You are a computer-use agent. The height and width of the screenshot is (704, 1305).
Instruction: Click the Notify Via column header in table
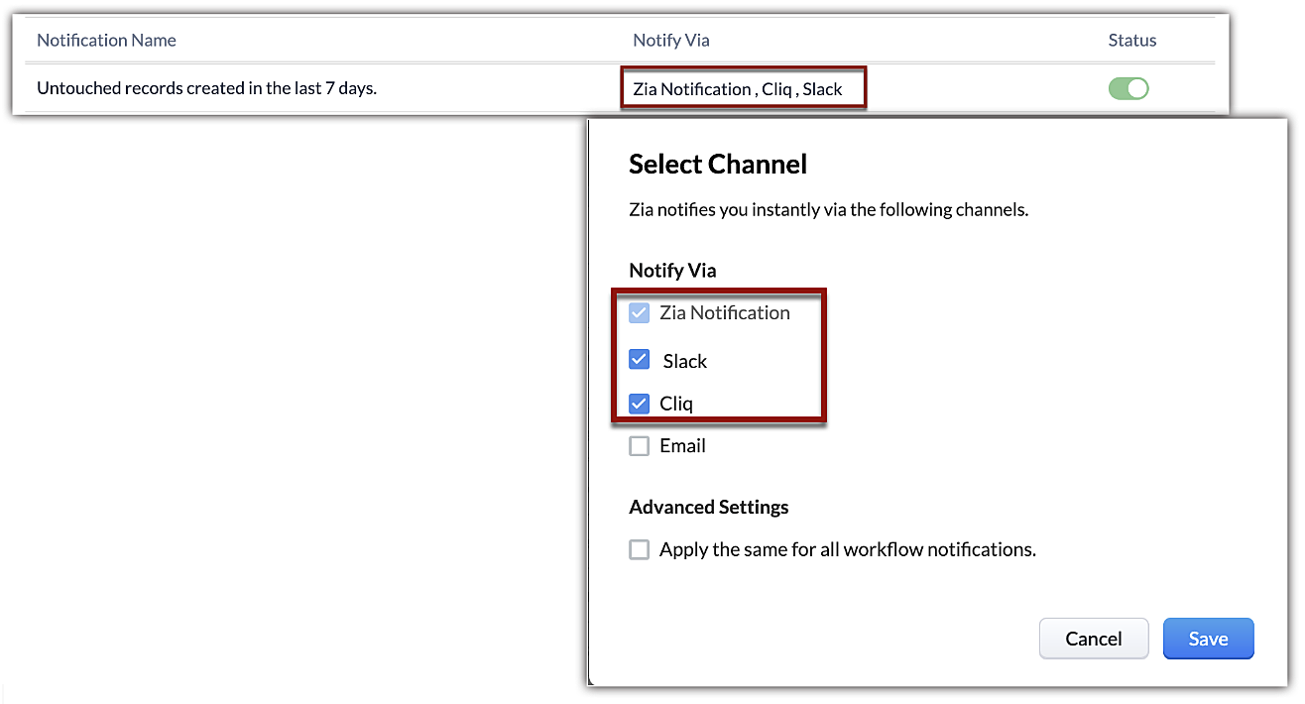pyautogui.click(x=671, y=41)
